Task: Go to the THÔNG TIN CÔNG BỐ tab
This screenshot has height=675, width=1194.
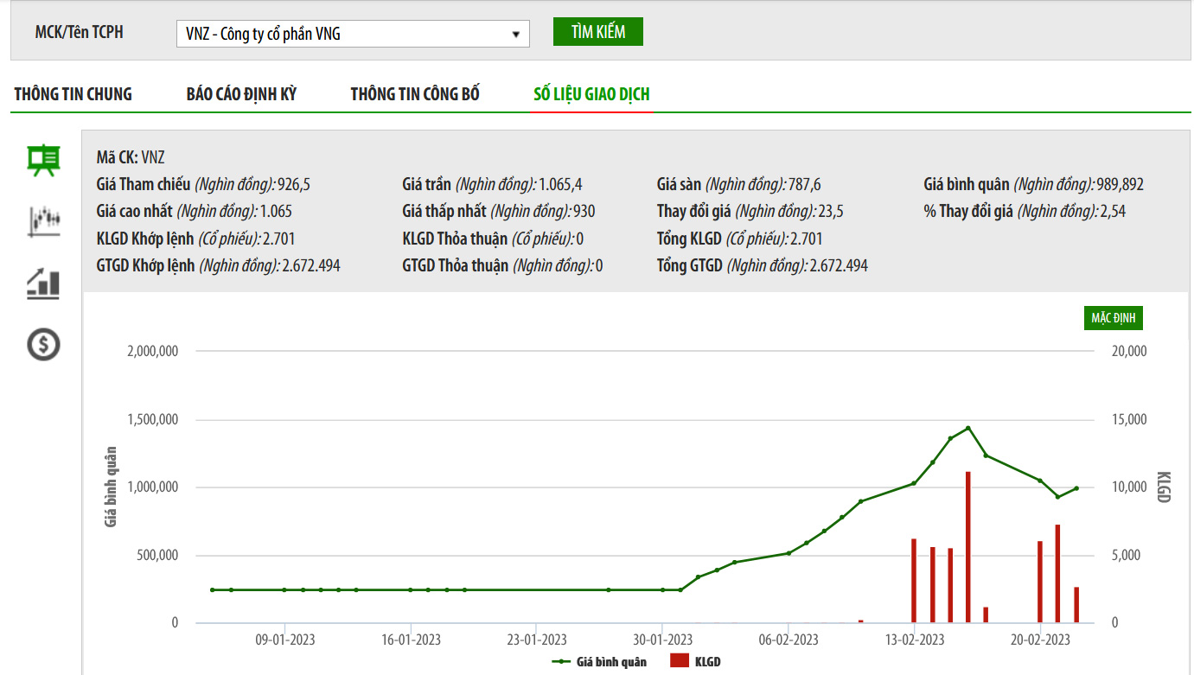Action: [x=415, y=94]
